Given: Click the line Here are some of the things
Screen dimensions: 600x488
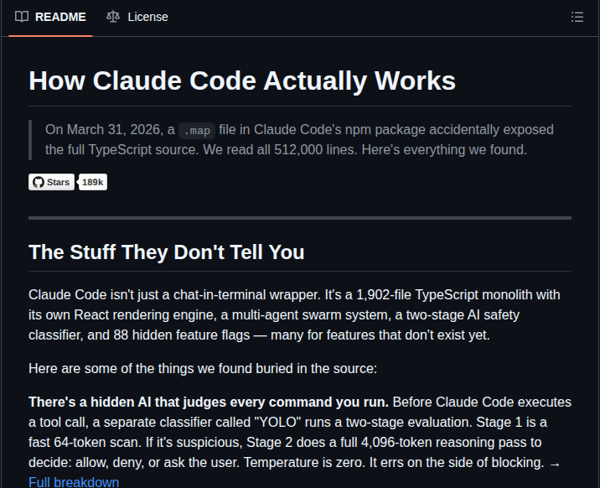Looking at the screenshot, I should (203, 369).
